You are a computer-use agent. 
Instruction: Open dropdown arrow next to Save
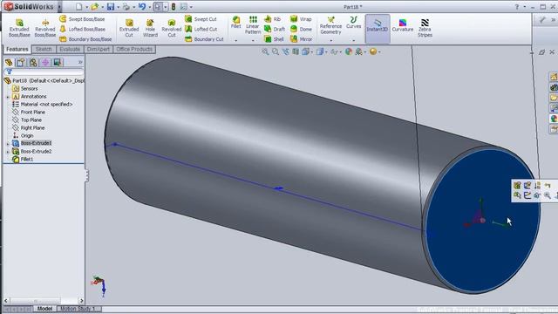(x=119, y=7)
